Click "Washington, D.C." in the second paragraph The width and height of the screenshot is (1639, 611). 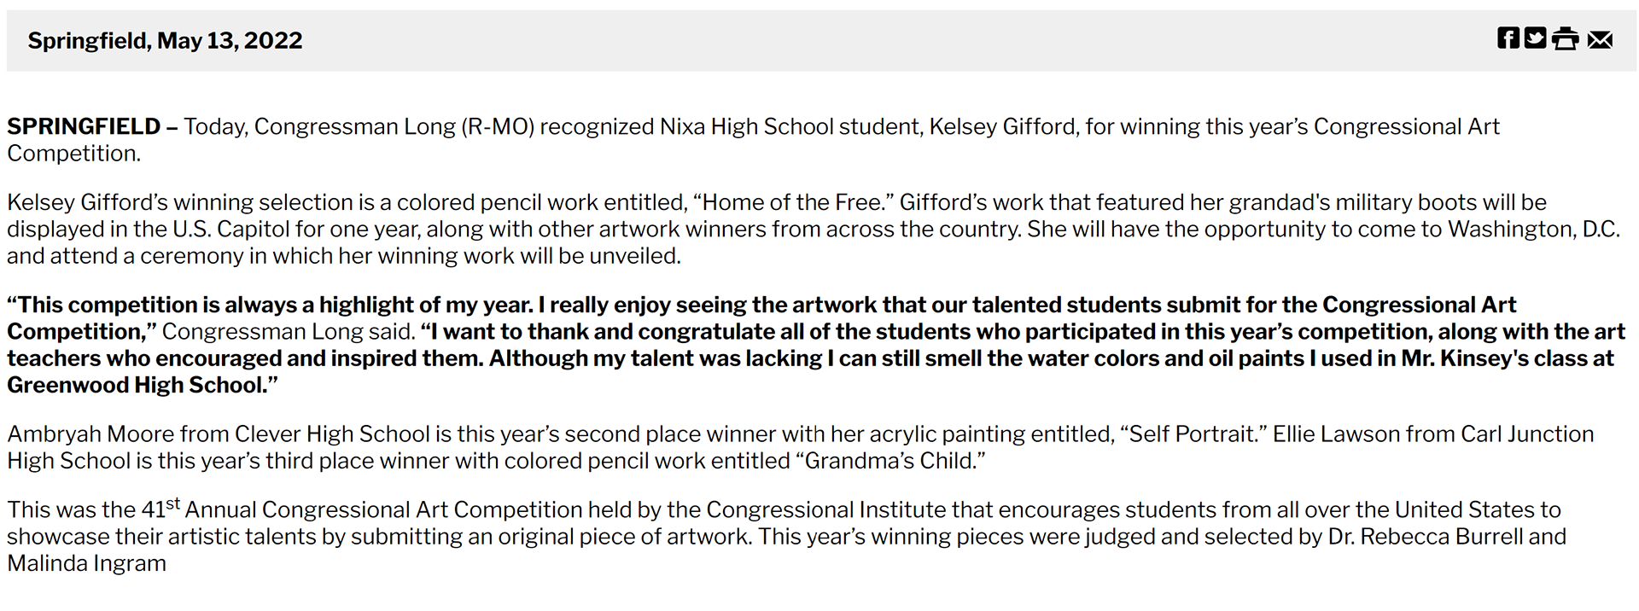1533,230
